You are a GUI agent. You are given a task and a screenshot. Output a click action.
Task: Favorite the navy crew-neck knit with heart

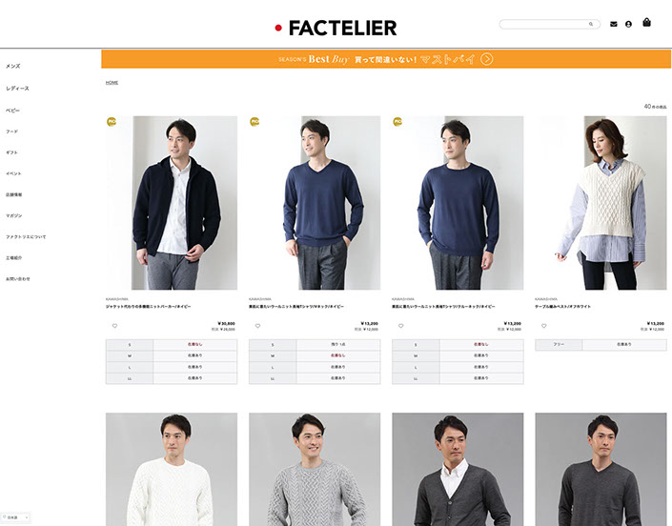400,326
